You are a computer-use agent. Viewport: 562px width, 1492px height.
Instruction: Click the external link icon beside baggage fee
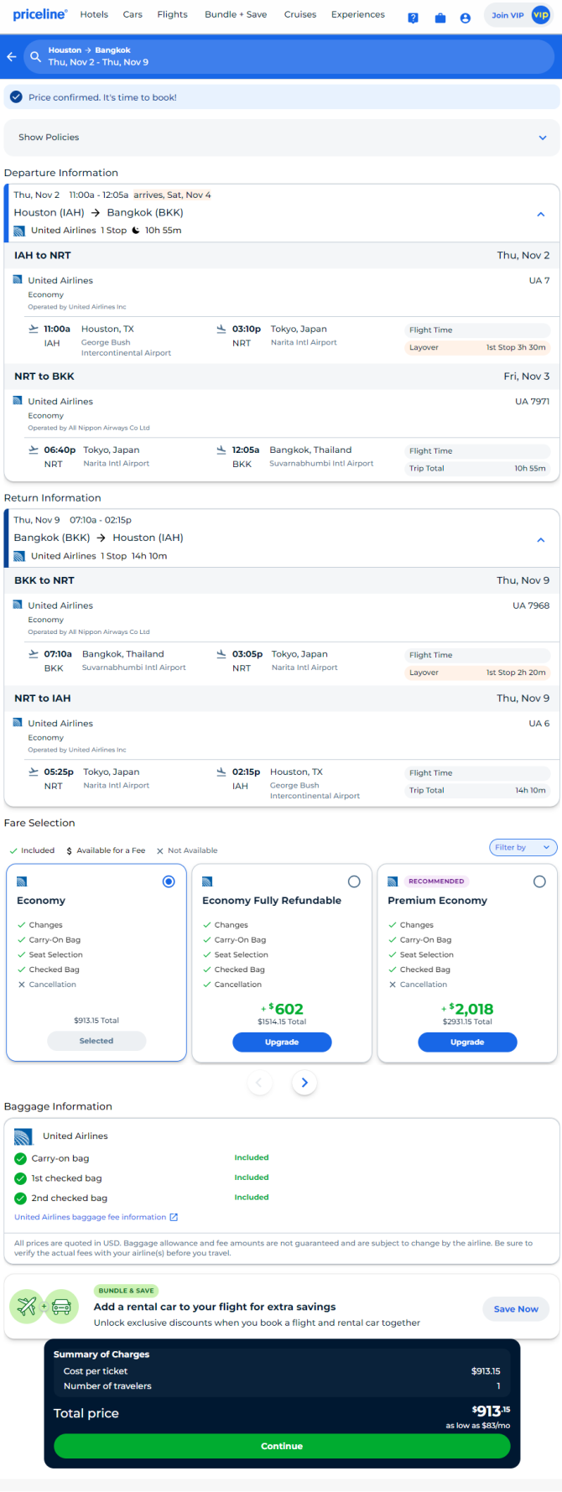click(174, 1217)
